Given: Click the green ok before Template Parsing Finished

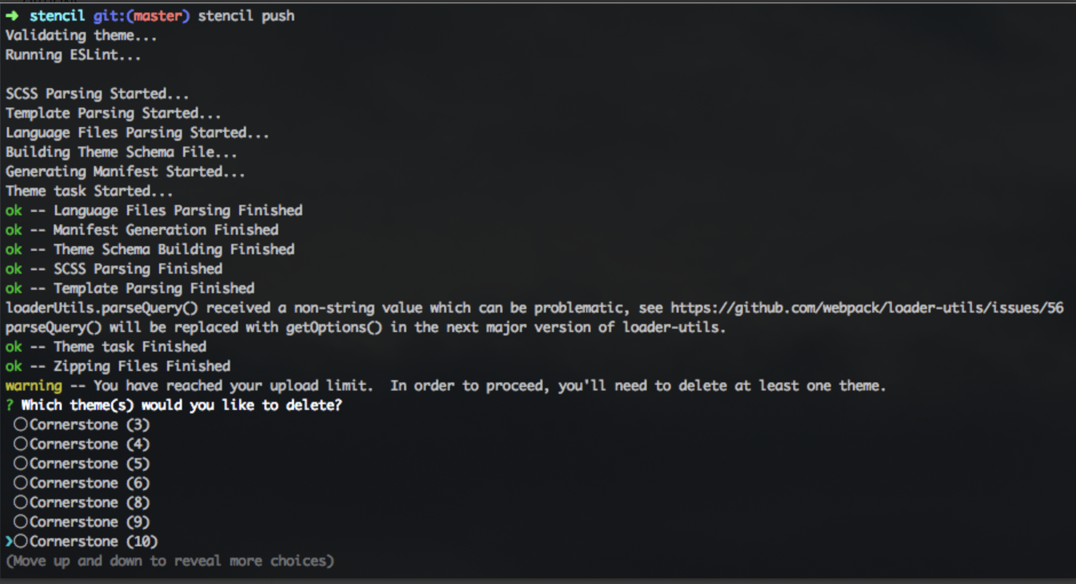Looking at the screenshot, I should click(14, 289).
